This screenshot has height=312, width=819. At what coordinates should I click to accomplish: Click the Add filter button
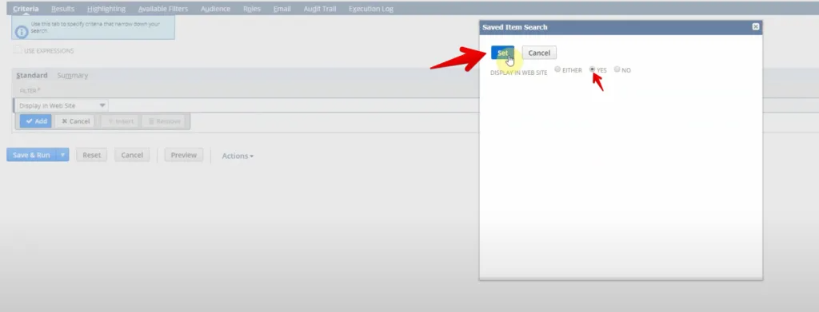click(x=36, y=121)
